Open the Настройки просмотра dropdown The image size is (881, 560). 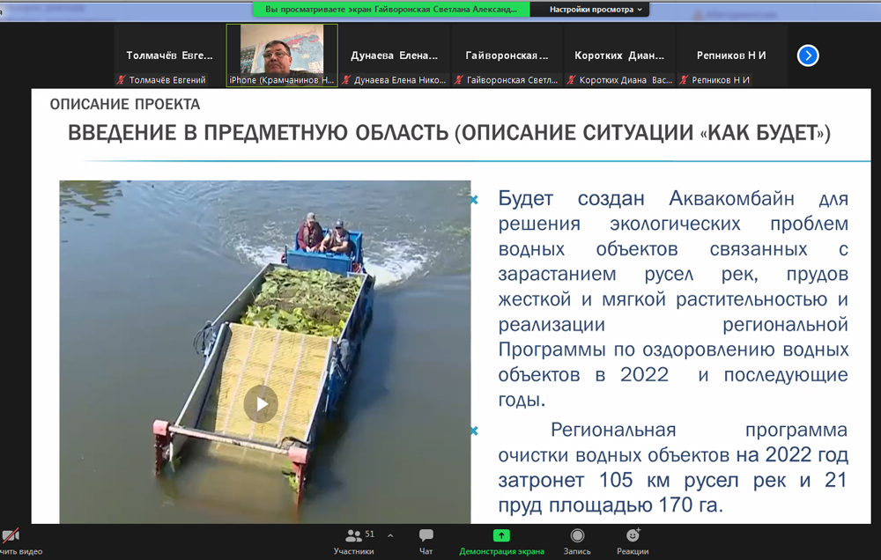point(596,9)
